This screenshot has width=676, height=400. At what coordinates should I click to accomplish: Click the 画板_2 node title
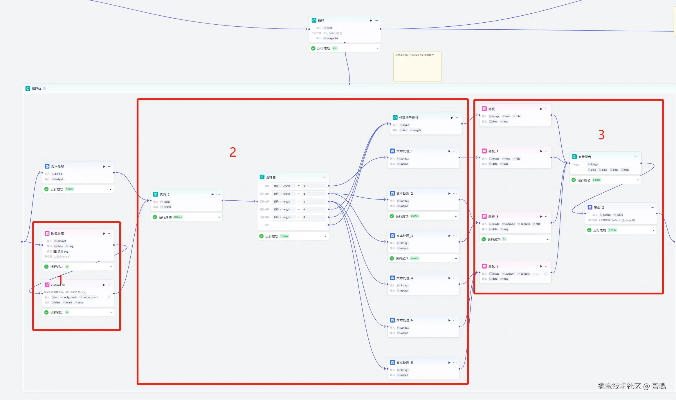click(x=493, y=266)
